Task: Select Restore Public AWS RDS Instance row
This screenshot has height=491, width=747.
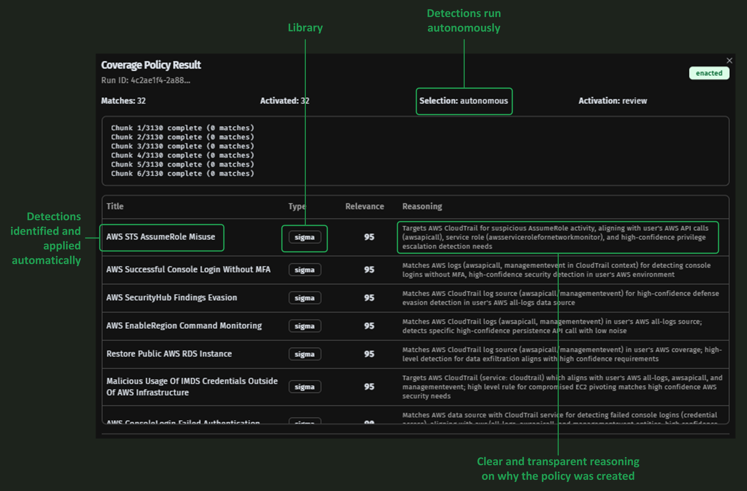Action: pyautogui.click(x=169, y=354)
